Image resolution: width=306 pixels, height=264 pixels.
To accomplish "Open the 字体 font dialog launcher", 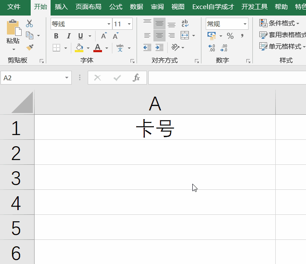I will click(133, 61).
